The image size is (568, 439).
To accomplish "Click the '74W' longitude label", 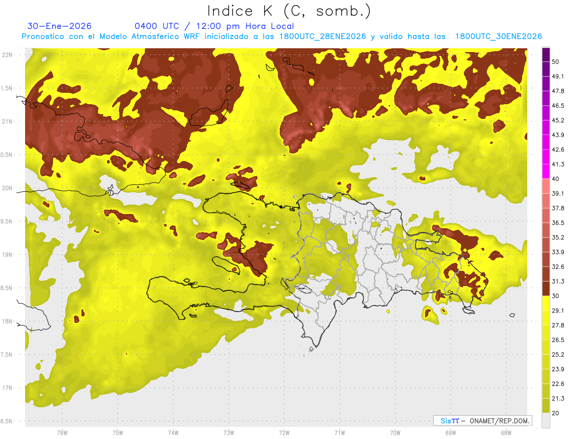I will [173, 433].
